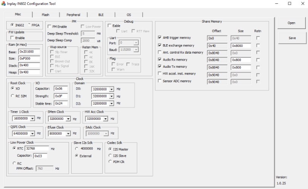Click the Inplay app icon in title bar
The width and height of the screenshot is (308, 189).
(3, 3)
